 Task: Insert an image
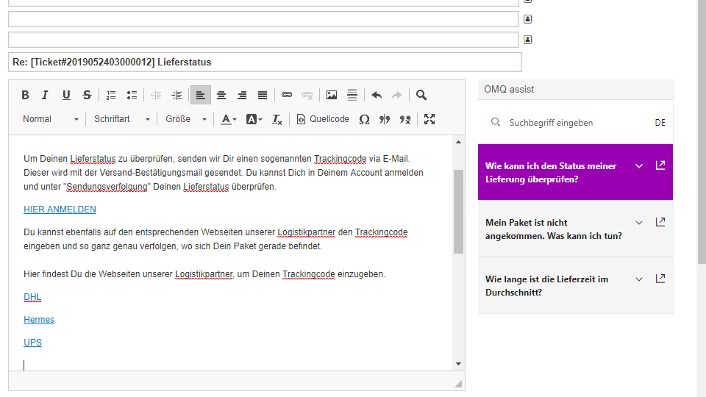(332, 95)
